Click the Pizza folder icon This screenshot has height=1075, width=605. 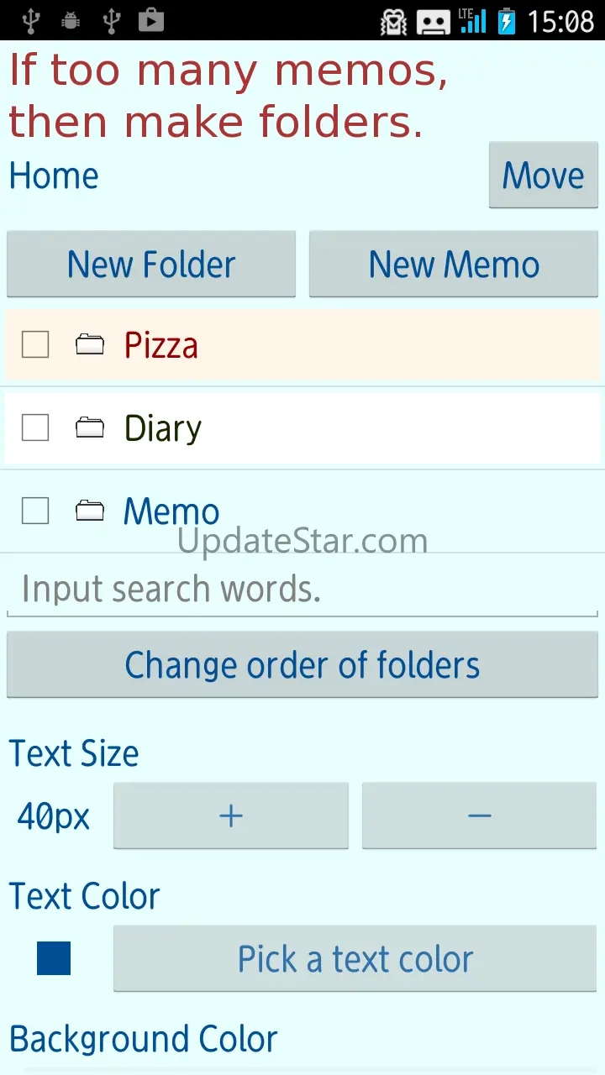click(x=90, y=344)
